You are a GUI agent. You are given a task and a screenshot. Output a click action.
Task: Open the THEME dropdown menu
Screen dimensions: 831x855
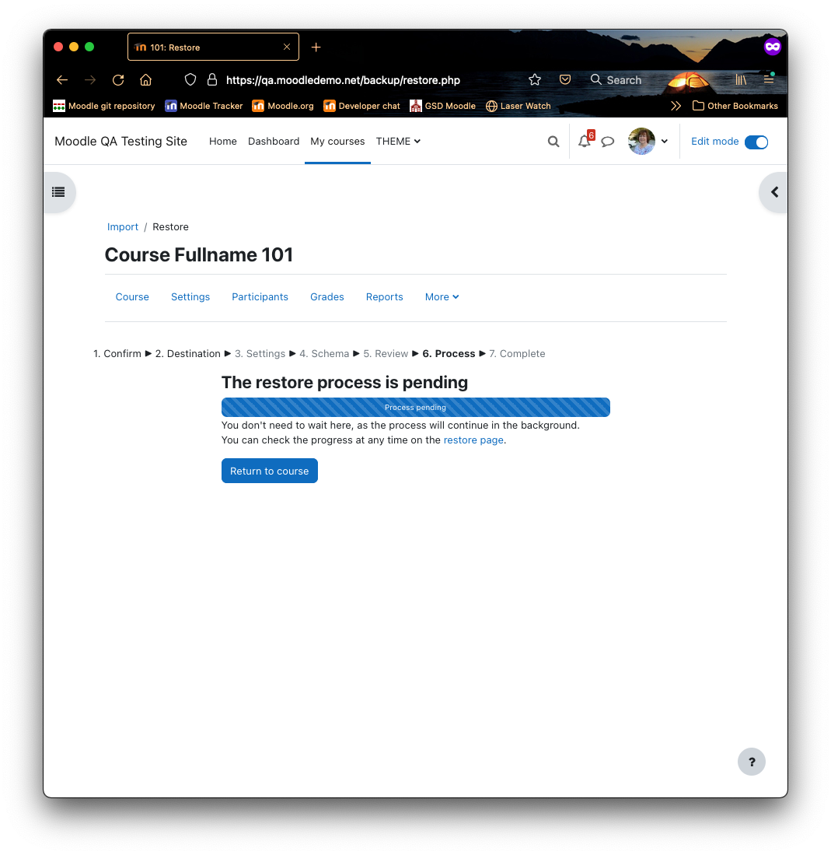tap(398, 142)
